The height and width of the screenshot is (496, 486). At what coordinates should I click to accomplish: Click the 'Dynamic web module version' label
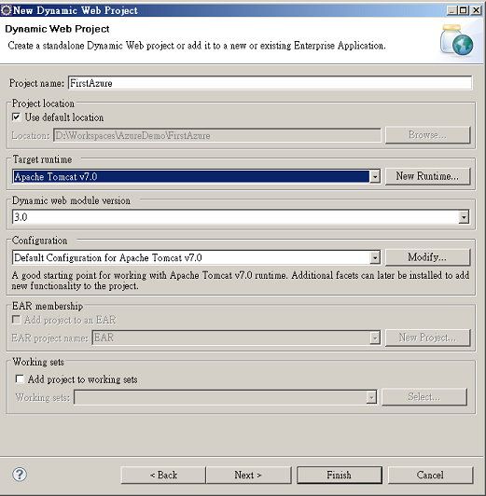[71, 200]
